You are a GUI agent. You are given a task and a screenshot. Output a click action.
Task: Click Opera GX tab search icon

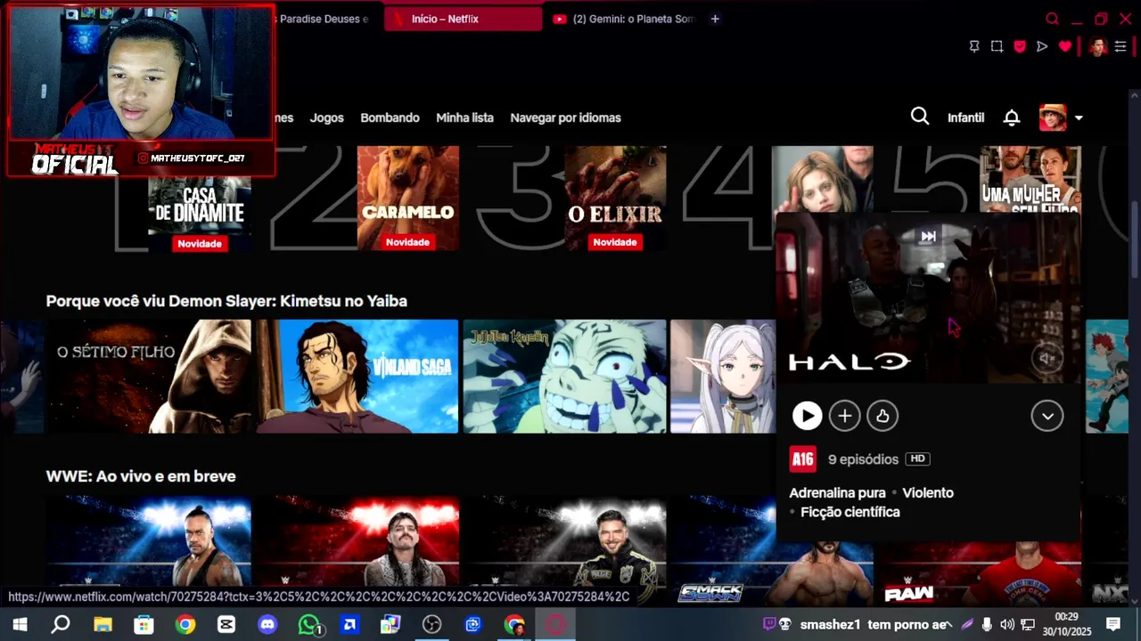pos(1052,19)
